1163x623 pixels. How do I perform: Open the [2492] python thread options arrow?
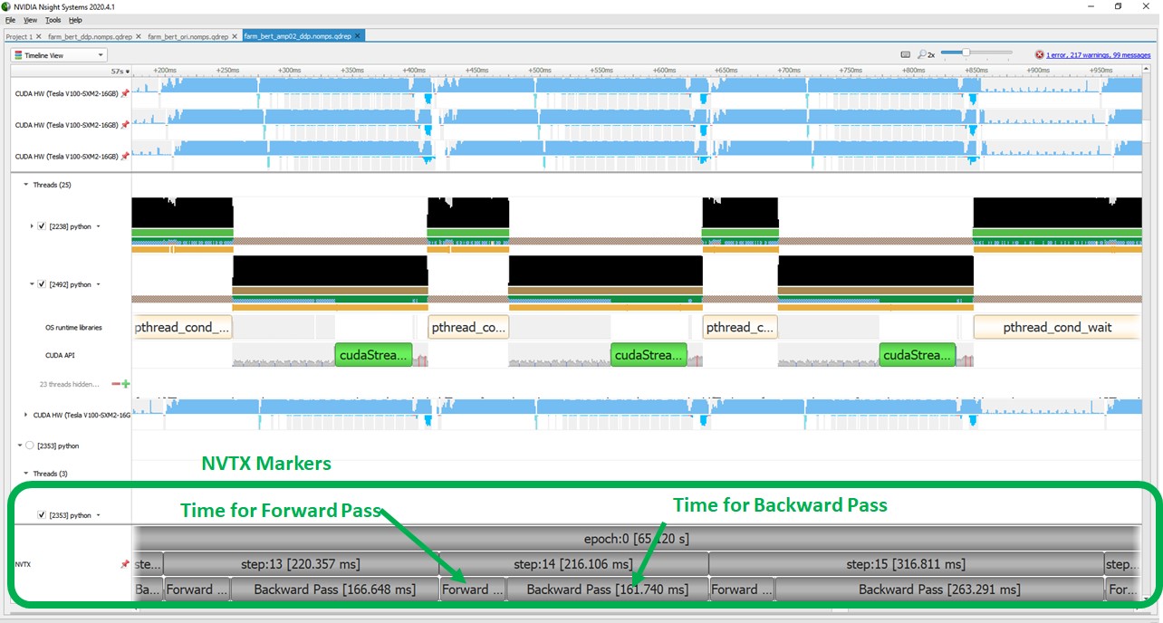pos(98,284)
